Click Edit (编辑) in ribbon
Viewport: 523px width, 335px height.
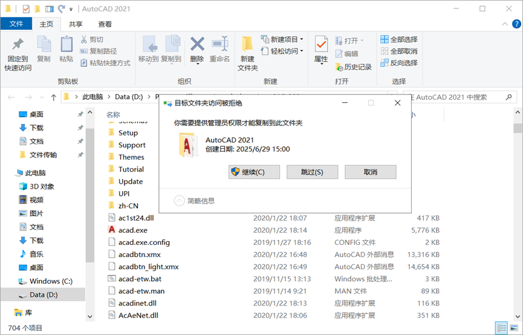[x=346, y=53]
